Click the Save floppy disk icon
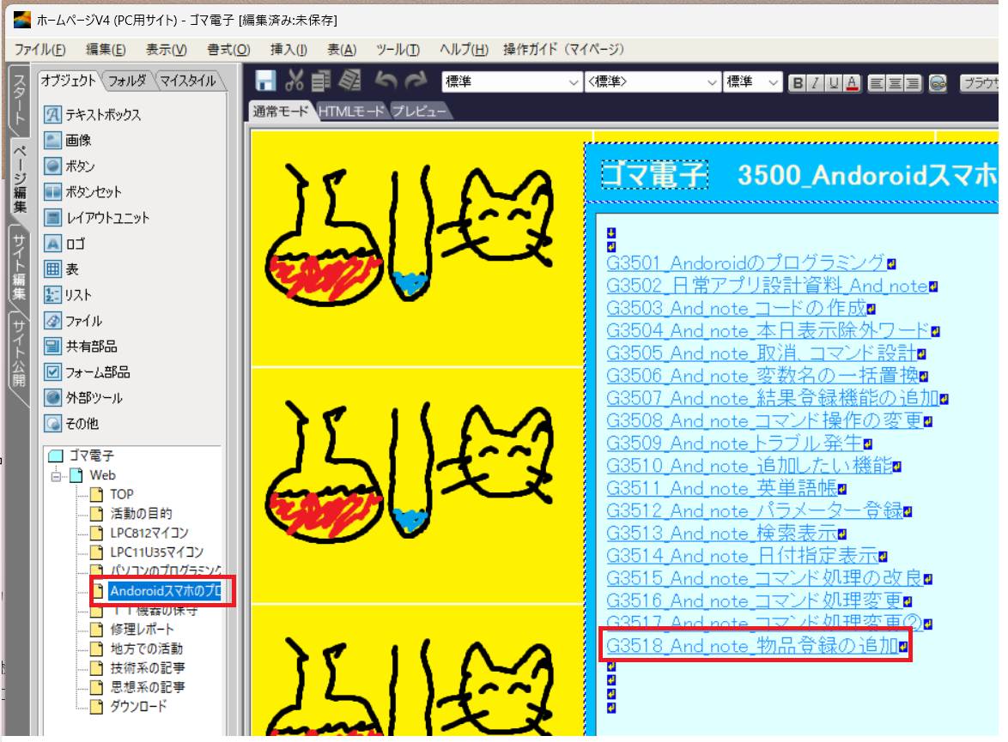The height and width of the screenshot is (742, 1008). pos(265,81)
